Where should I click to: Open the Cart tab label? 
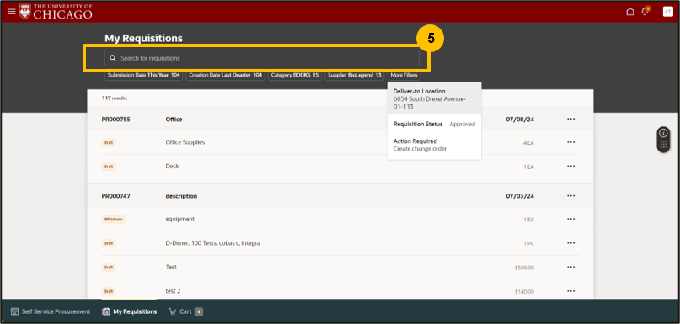click(185, 311)
